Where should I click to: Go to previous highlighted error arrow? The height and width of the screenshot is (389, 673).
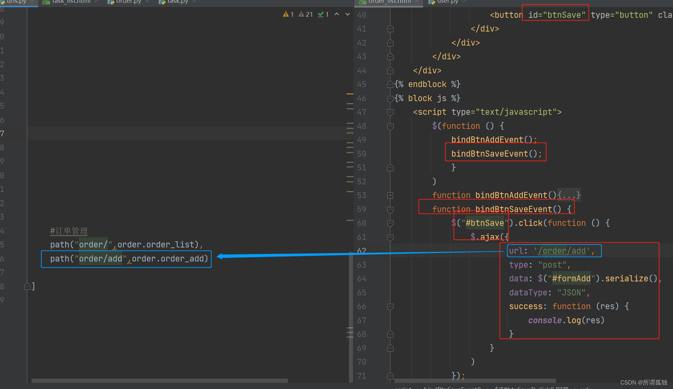click(x=337, y=14)
